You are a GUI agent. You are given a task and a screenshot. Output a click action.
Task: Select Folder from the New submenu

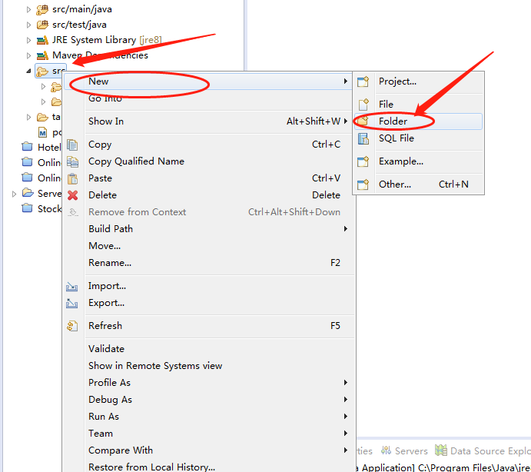pyautogui.click(x=393, y=121)
